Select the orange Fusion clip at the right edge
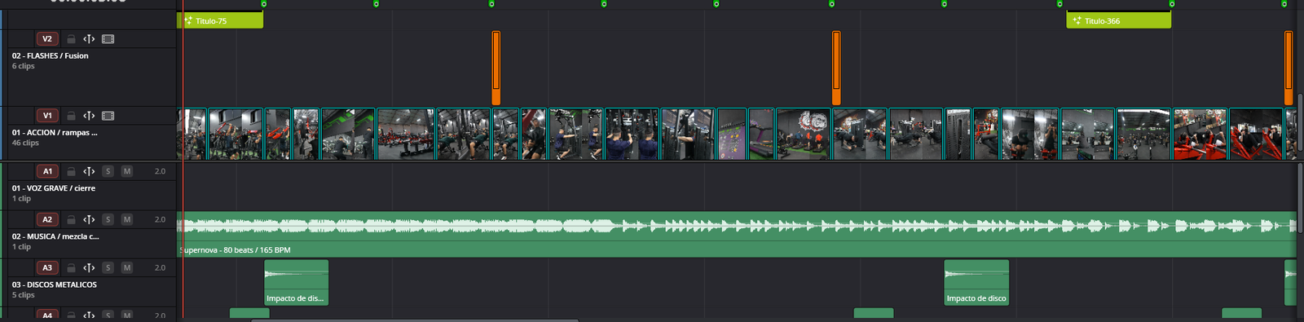 (x=1288, y=68)
